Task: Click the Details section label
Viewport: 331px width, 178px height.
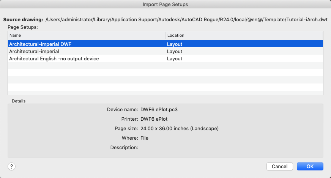Action: click(x=19, y=101)
